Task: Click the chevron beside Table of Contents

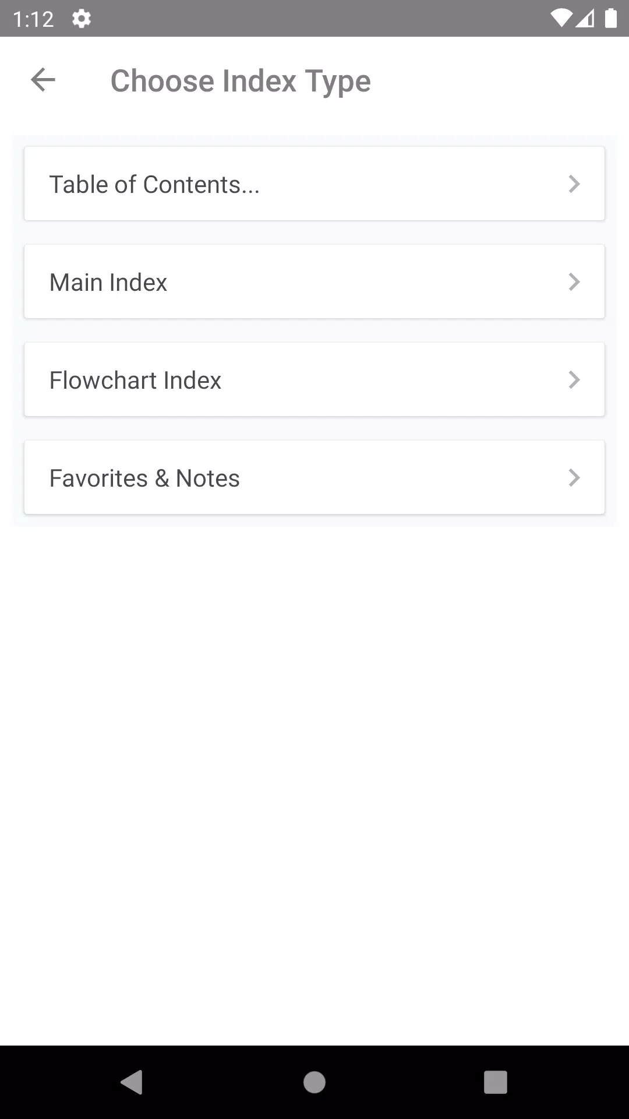Action: tap(574, 184)
